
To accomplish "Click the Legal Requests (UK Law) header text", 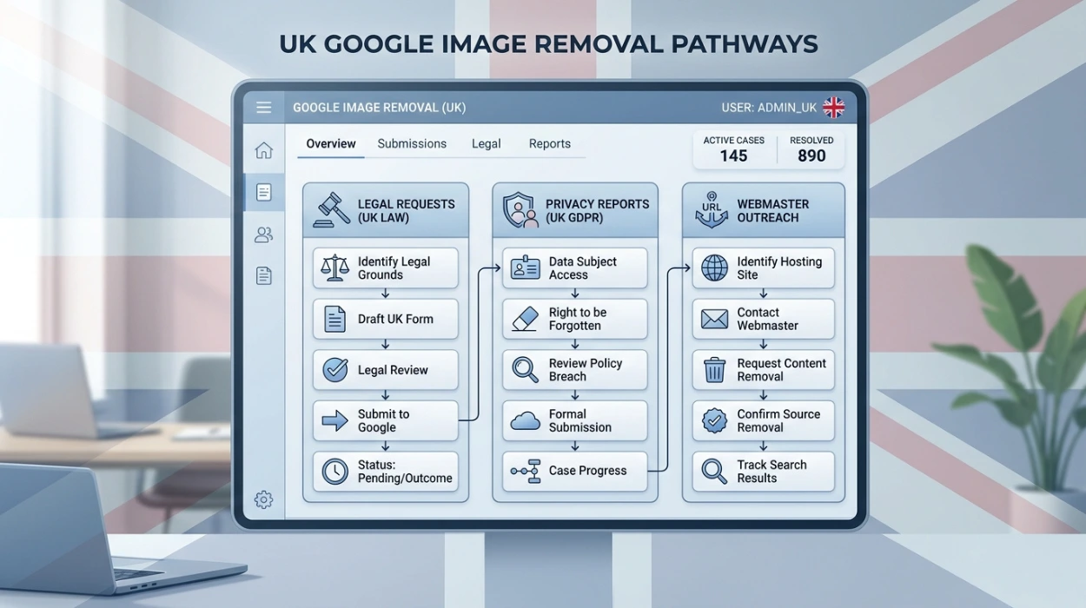I will (407, 210).
